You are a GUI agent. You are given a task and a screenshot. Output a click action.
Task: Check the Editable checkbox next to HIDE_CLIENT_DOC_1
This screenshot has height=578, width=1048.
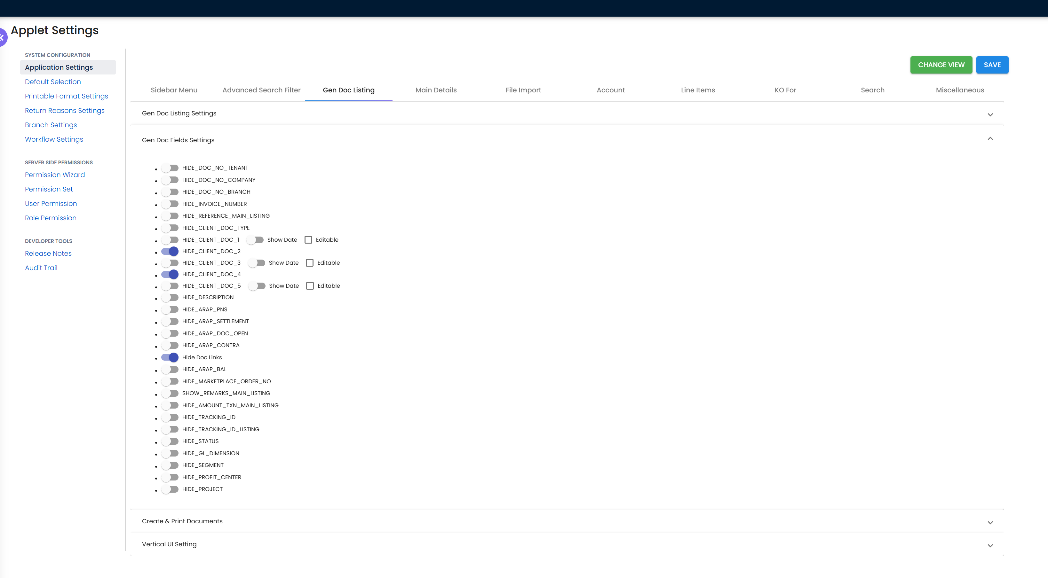(308, 239)
